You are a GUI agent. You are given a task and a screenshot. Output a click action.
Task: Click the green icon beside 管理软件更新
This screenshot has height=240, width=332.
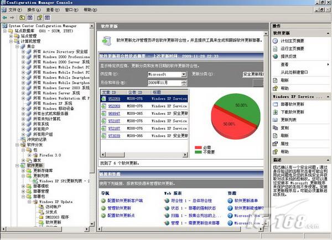click(103, 208)
